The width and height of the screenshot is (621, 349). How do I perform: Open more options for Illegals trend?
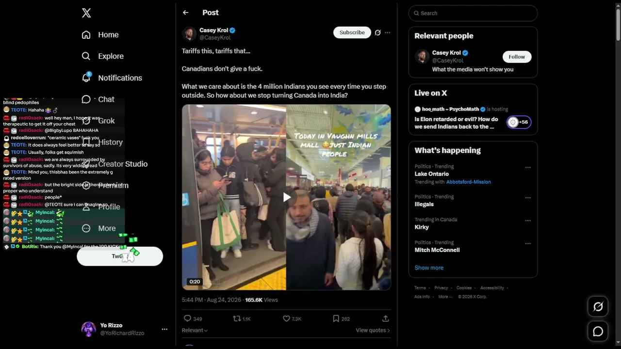(x=528, y=198)
